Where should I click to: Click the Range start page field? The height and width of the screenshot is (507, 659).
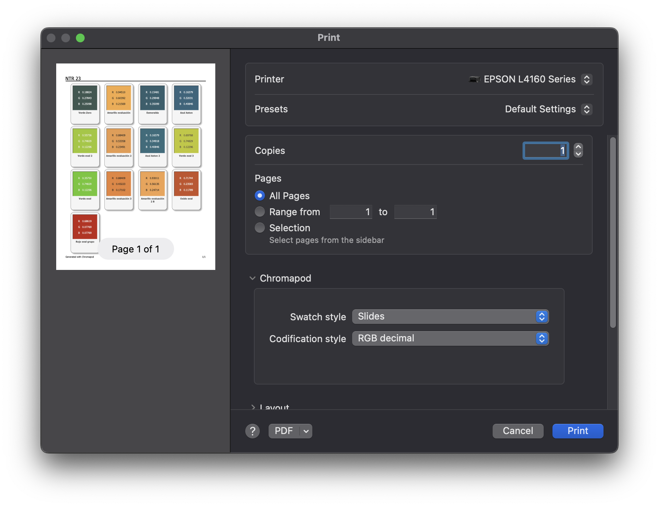point(351,212)
